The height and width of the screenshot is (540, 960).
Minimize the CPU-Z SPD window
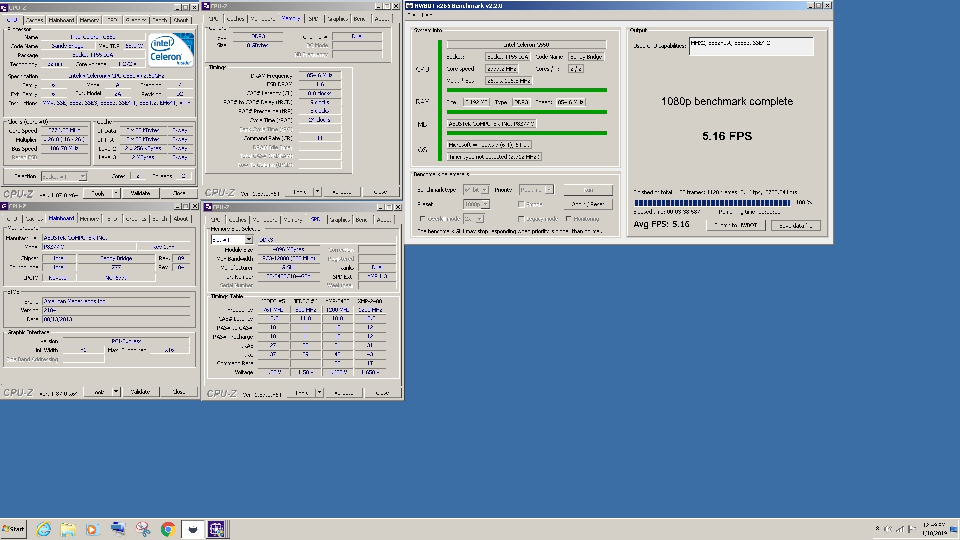(380, 207)
